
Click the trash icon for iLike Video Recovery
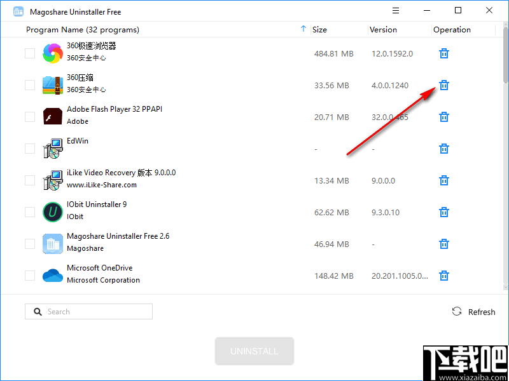[x=443, y=180]
